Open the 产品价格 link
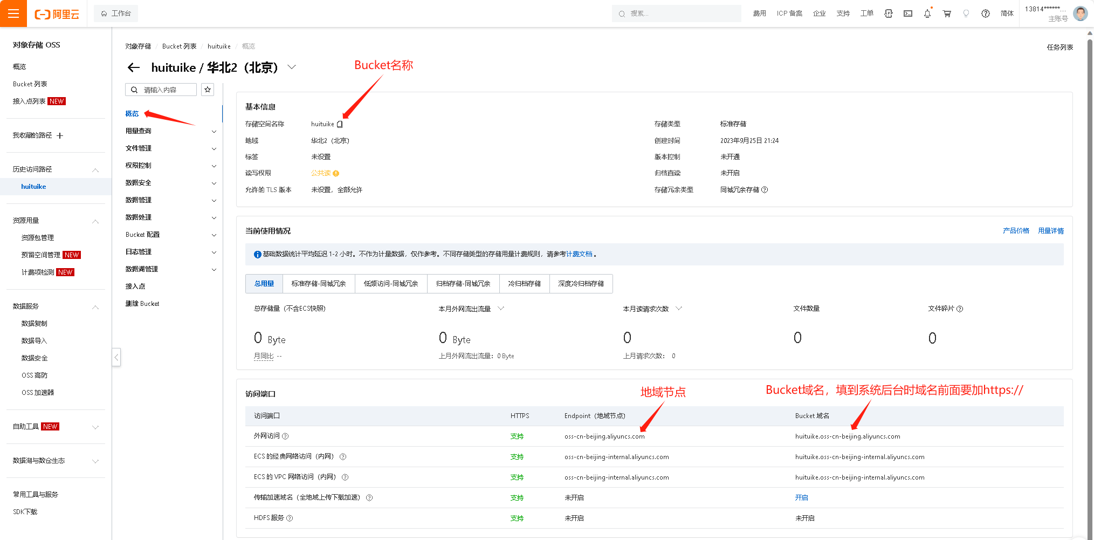The width and height of the screenshot is (1094, 540). tap(1016, 231)
